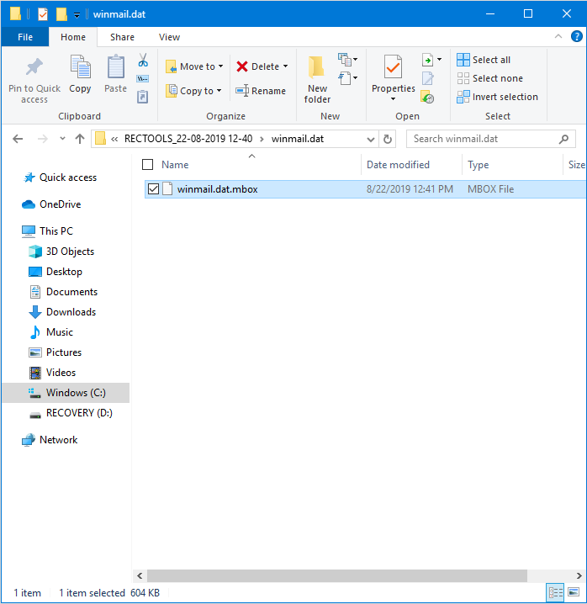Screen dimensions: 587x604
Task: Switch to the Share tab
Action: click(x=122, y=37)
